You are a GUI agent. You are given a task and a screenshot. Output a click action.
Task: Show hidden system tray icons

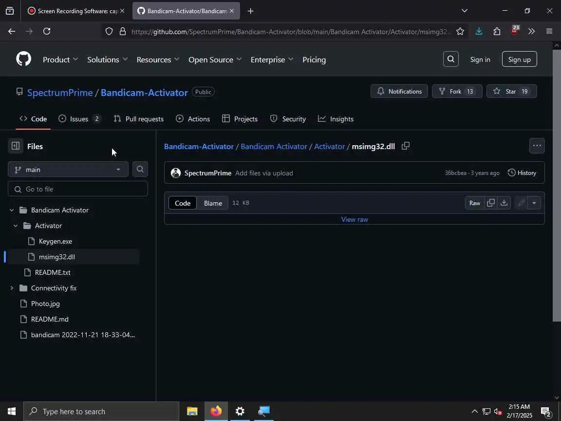(474, 411)
